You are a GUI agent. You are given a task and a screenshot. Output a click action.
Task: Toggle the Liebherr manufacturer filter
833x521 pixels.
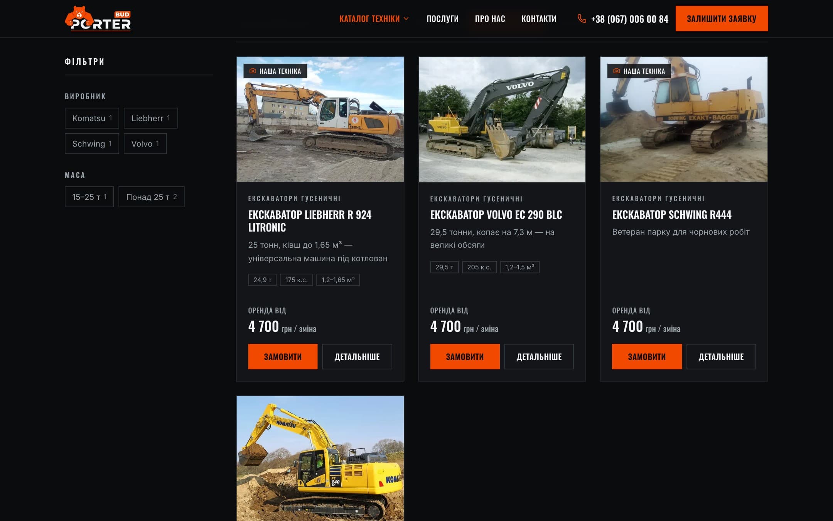pyautogui.click(x=150, y=118)
